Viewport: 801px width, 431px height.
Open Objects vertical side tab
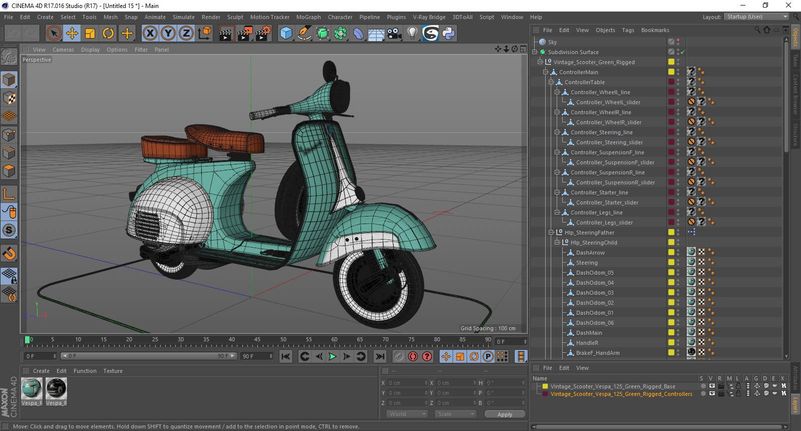point(795,37)
